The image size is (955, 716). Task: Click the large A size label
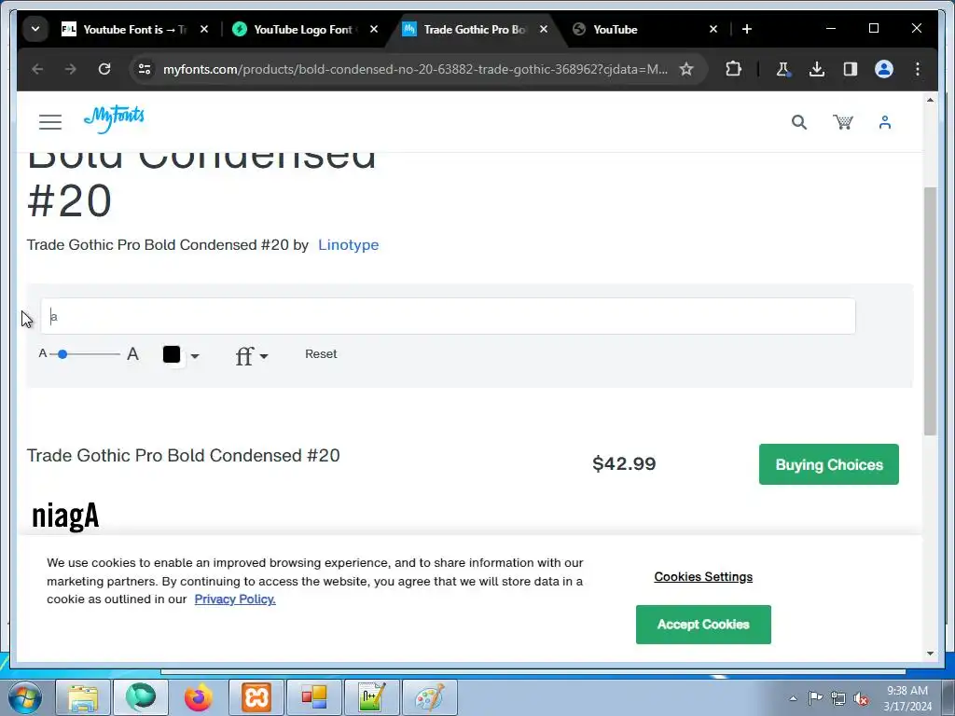click(132, 353)
